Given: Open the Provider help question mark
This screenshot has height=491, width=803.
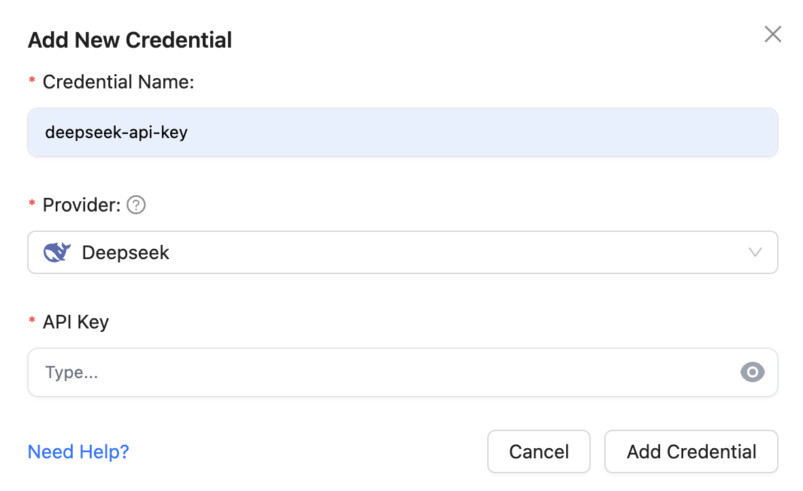Looking at the screenshot, I should (x=135, y=204).
